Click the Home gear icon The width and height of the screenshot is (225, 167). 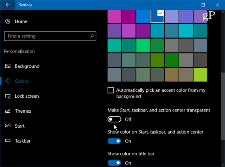[8, 21]
